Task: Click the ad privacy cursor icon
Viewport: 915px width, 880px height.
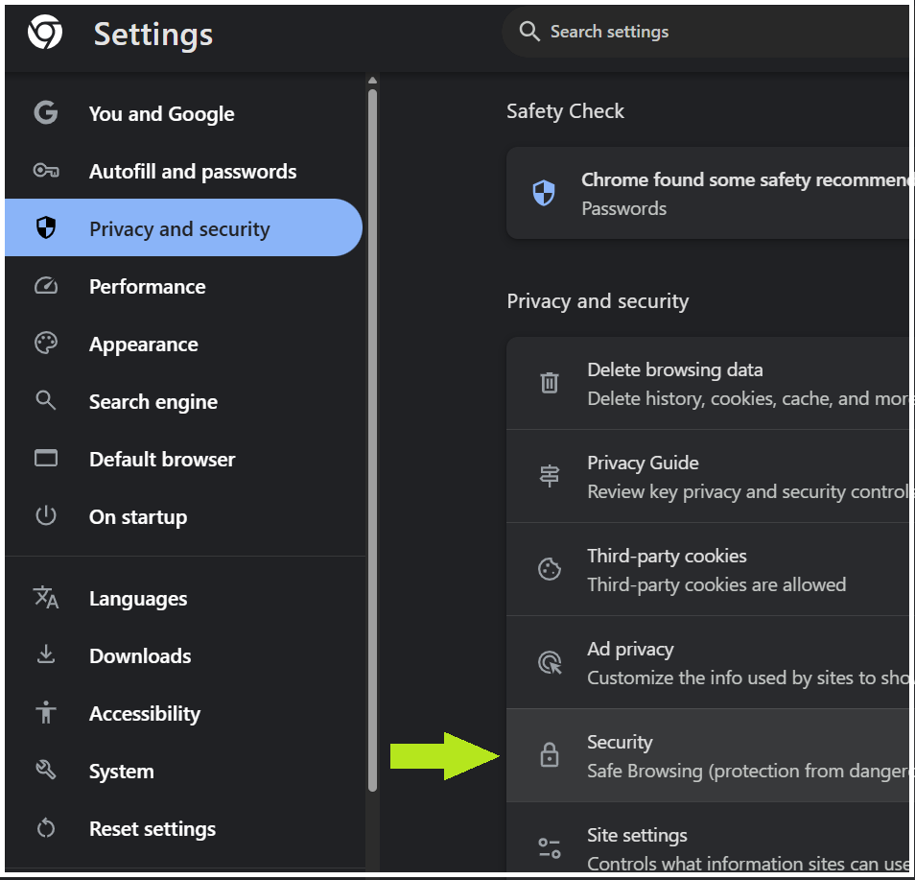Action: 550,662
